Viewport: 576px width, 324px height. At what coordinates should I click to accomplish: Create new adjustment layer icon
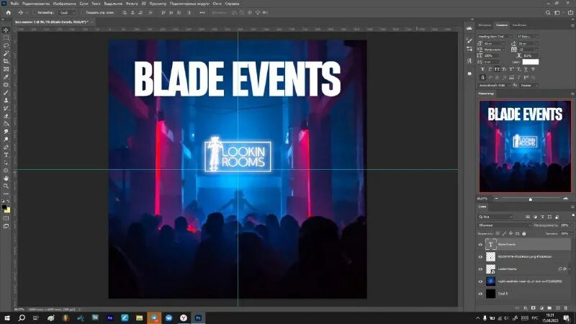(541, 308)
